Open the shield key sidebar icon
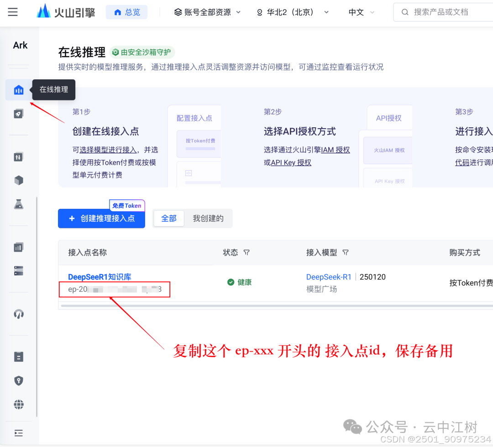 pyautogui.click(x=19, y=380)
